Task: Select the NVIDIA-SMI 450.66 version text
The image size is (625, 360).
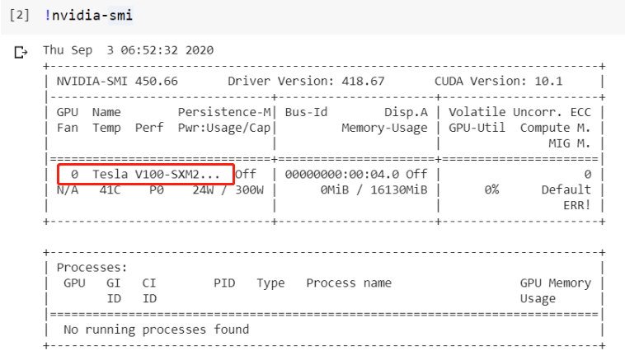Action: click(x=117, y=82)
